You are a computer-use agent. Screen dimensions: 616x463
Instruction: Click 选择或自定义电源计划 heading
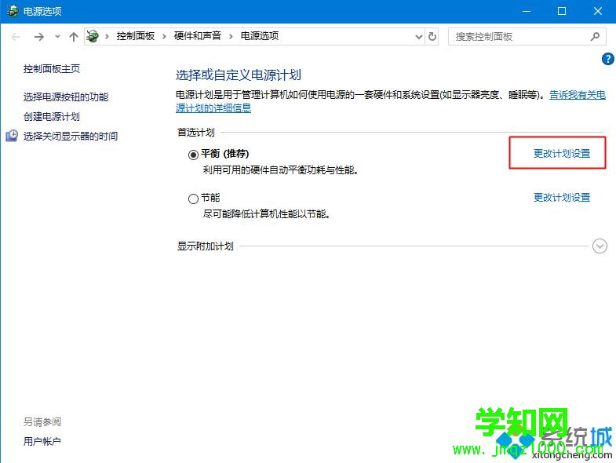tap(238, 75)
